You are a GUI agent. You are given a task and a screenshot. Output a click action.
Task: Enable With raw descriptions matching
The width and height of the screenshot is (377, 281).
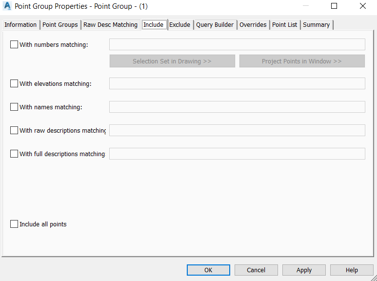click(14, 130)
